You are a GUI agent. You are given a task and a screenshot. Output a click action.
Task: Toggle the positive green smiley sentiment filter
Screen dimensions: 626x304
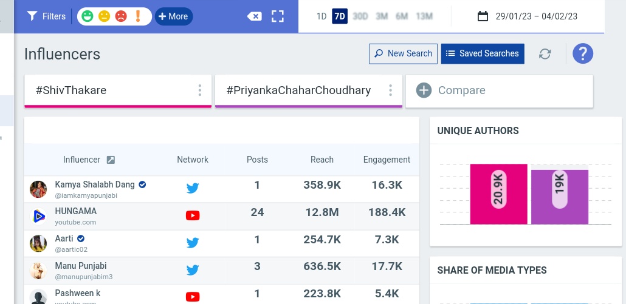pyautogui.click(x=87, y=16)
